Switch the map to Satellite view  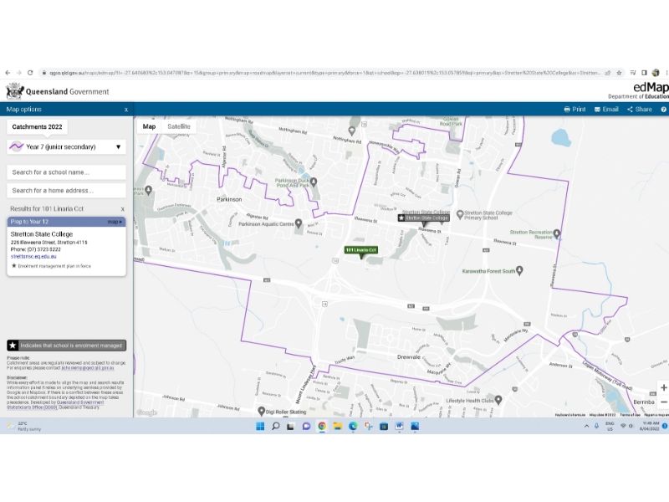tap(179, 126)
